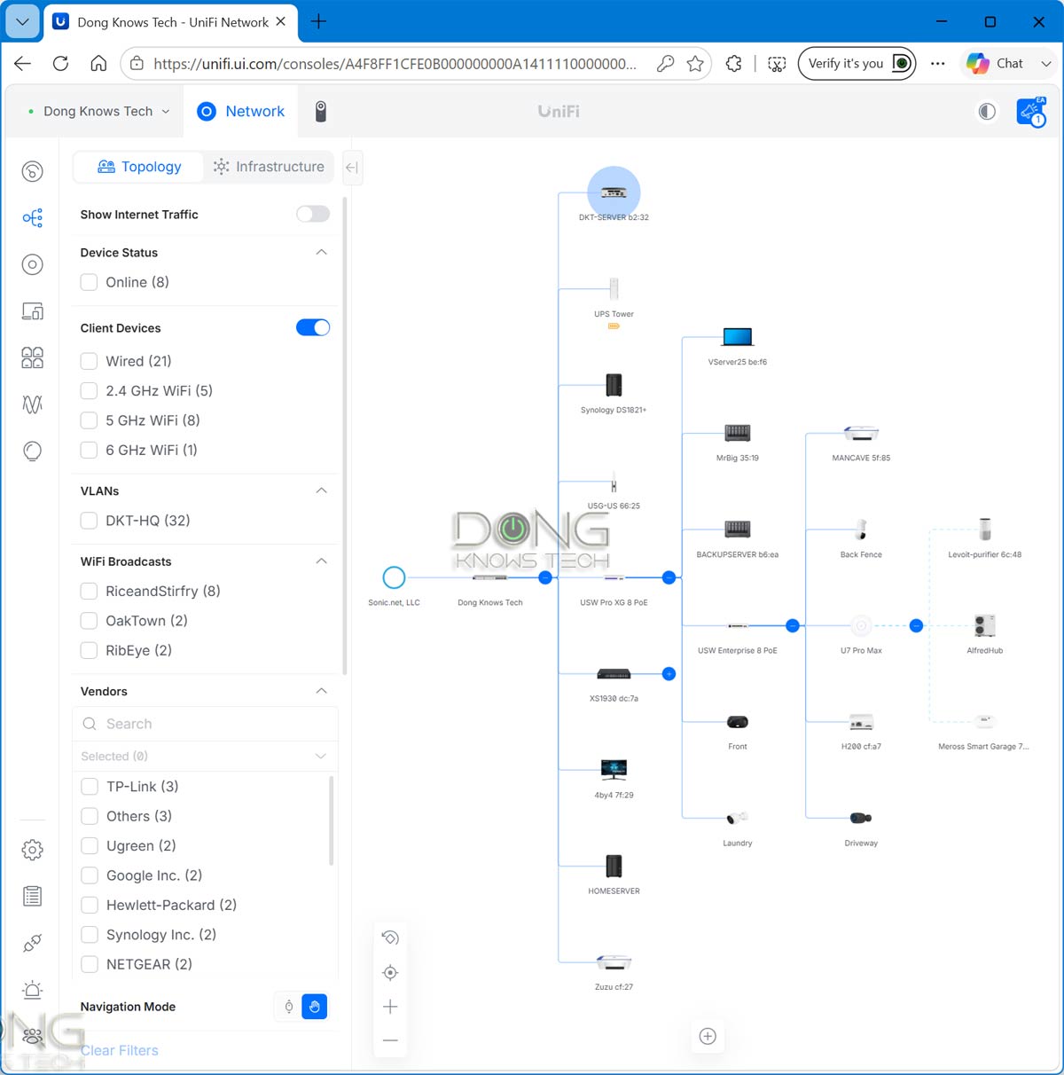Open the Selected (0) vendors dropdown

[x=205, y=756]
